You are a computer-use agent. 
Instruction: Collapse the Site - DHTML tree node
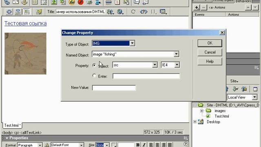195,105
